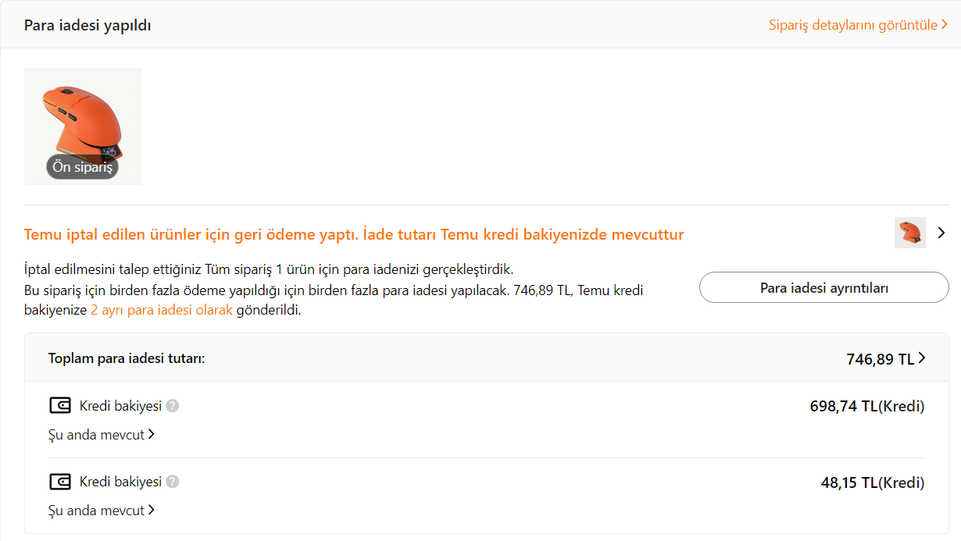Select the 48,15 TL(Kredi) amount
The height and width of the screenshot is (541, 961).
[872, 482]
